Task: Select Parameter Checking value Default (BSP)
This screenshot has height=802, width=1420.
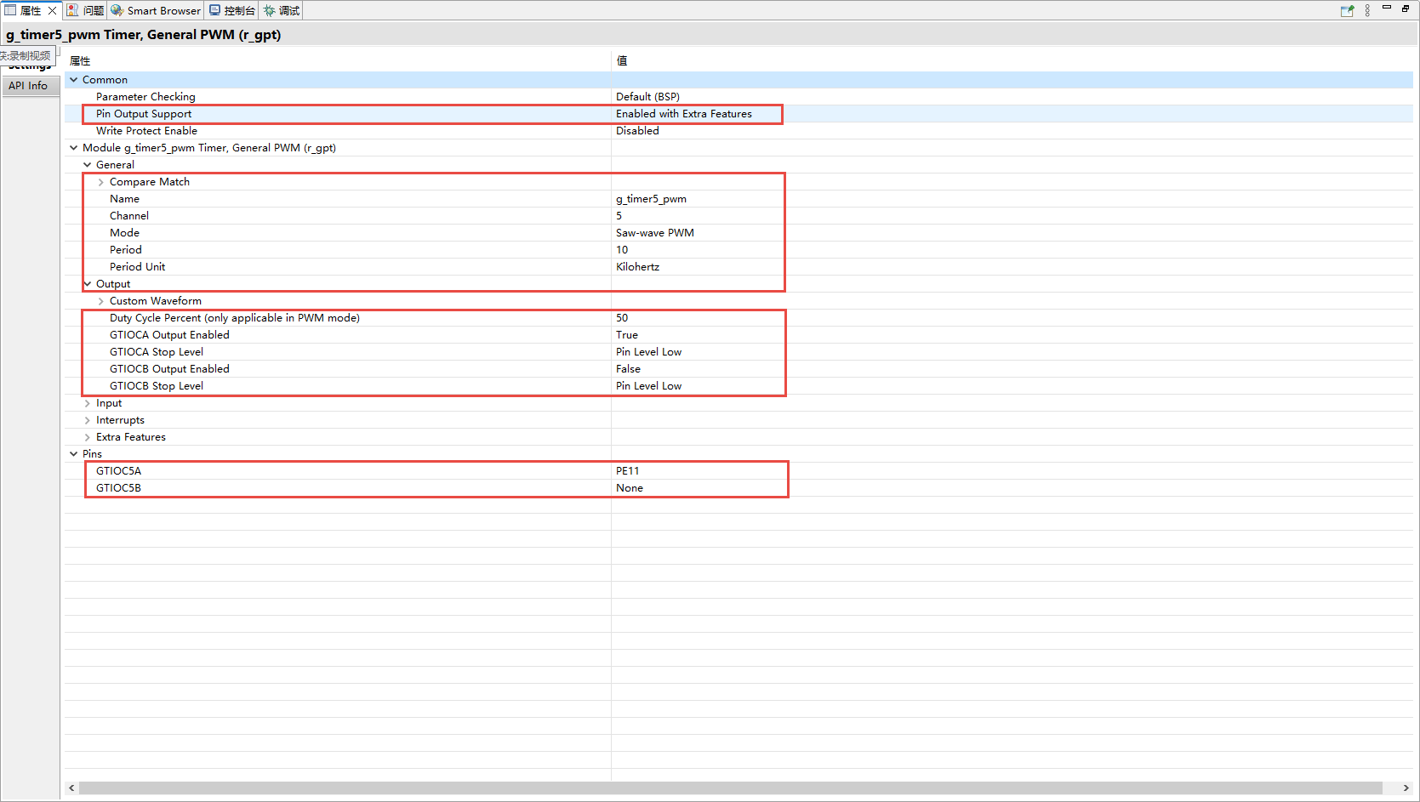Action: click(647, 97)
